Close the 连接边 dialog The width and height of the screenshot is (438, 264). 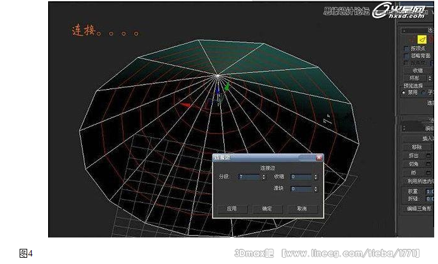[319, 157]
